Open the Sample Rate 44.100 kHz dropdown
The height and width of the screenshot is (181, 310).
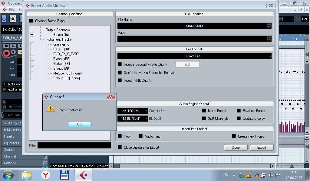[x=133, y=111]
